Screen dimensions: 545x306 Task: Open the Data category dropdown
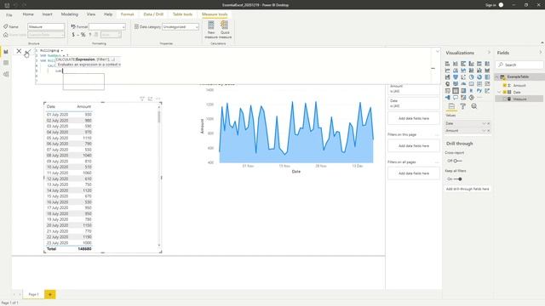pyautogui.click(x=181, y=26)
